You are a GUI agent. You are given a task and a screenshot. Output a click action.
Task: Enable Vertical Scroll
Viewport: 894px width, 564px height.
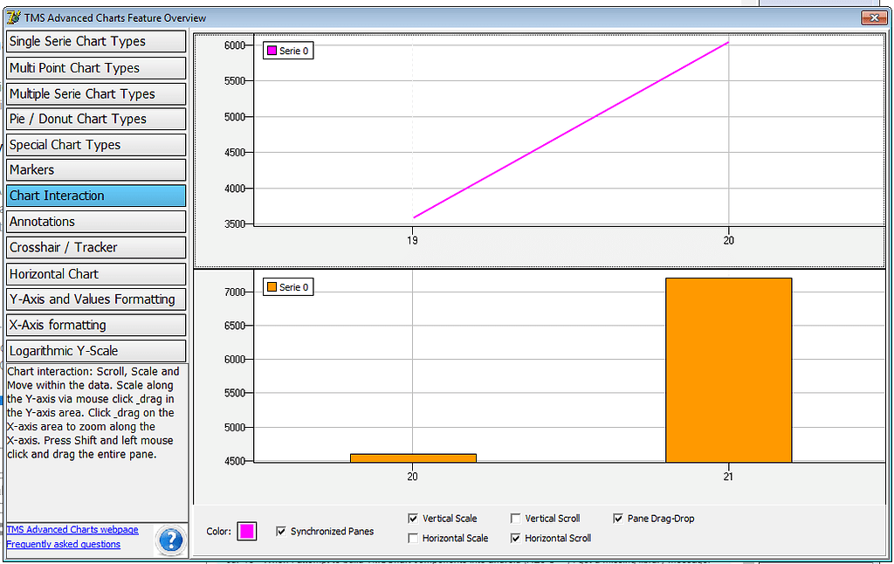coord(515,518)
